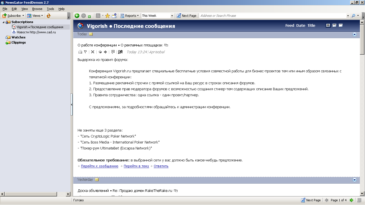Click the envelope icon beside Today header
Screen dimensions: 365x205
click(x=91, y=34)
